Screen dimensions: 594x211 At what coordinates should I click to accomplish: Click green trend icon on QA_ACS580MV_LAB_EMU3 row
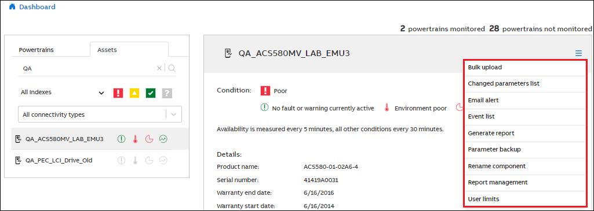click(163, 139)
